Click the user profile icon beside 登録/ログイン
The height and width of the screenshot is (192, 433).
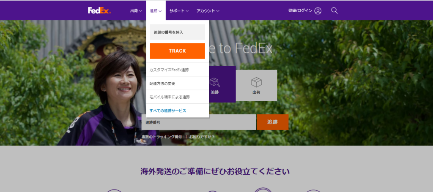[318, 11]
